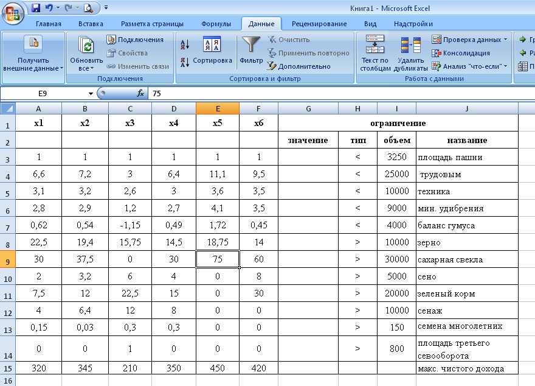Viewport: 535px width, 386px height.
Task: Click cell containing 450
Action: [218, 368]
